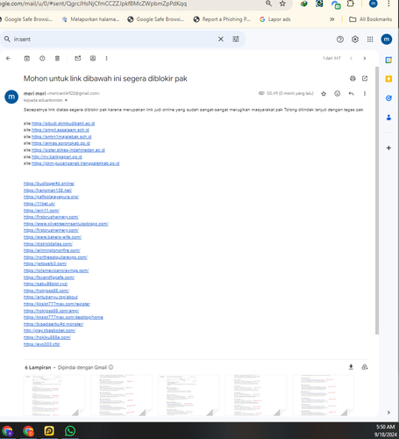The width and height of the screenshot is (399, 439).
Task: Star this message from meri meri
Action: (x=324, y=94)
